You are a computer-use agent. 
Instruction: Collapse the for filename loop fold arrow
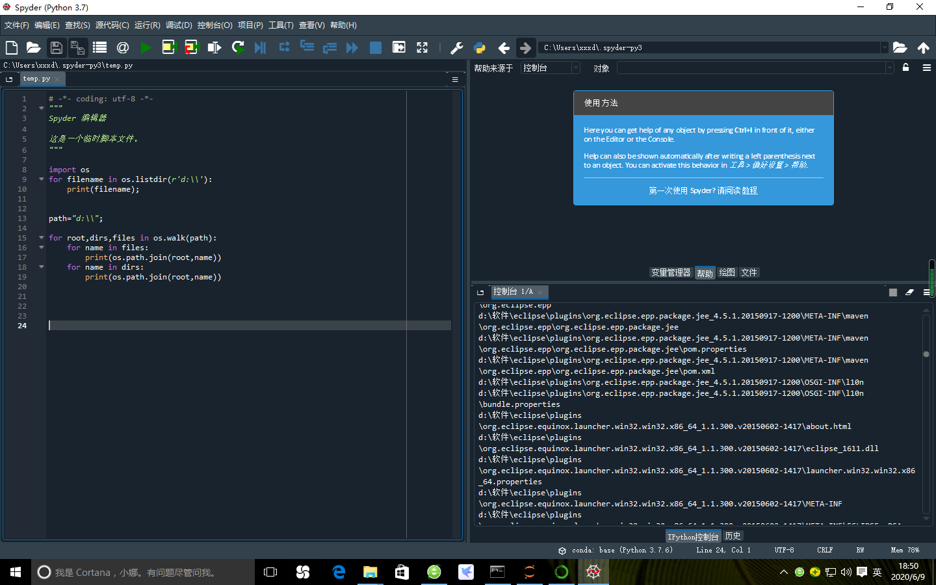pos(42,179)
